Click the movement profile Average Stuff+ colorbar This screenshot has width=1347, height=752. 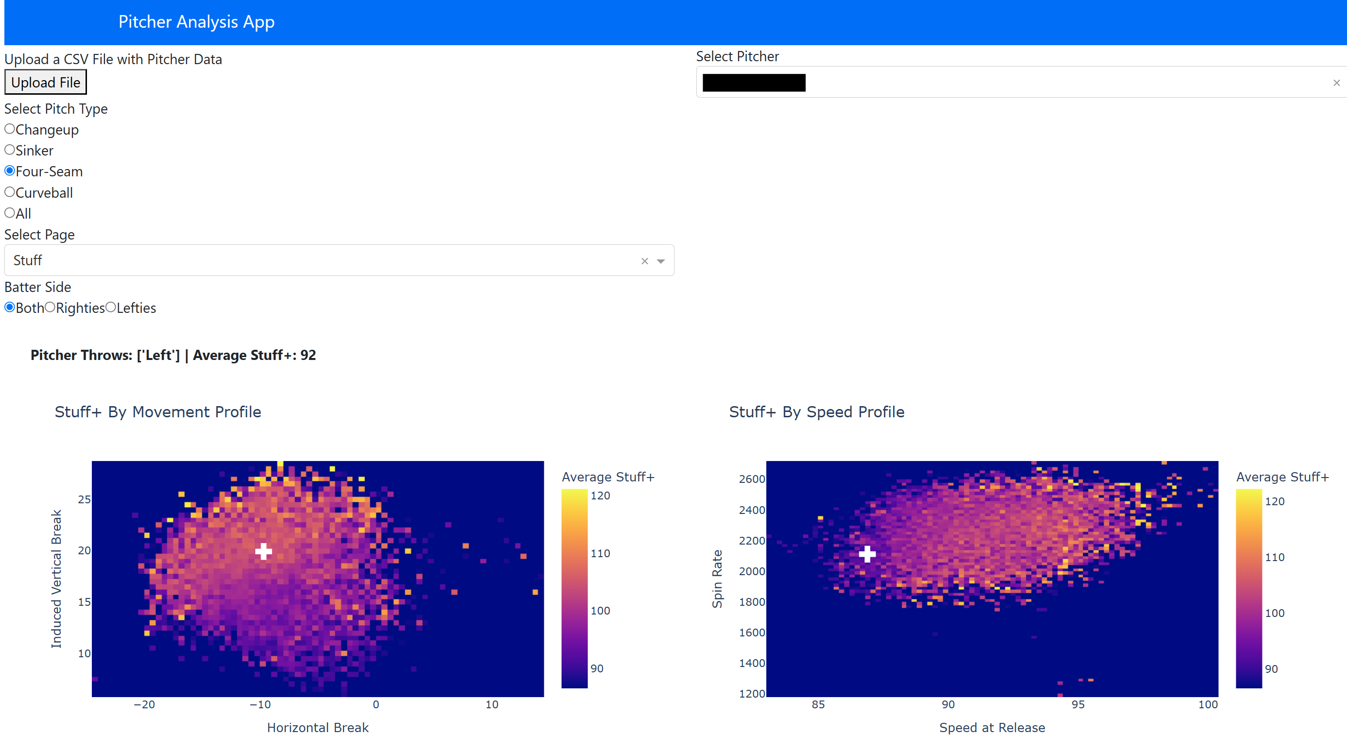(x=574, y=589)
